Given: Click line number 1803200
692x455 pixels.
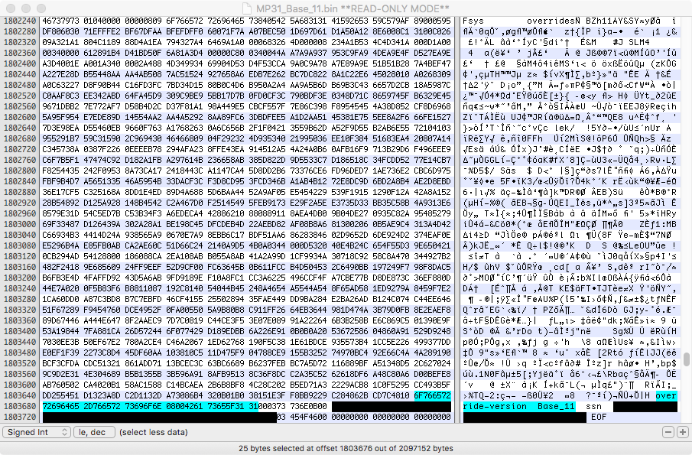Looking at the screenshot, I should (20, 278).
